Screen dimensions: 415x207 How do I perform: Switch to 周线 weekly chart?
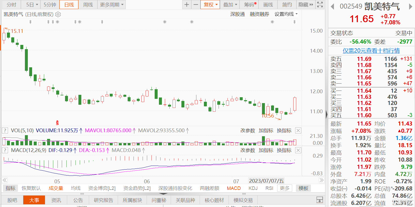click(x=88, y=5)
